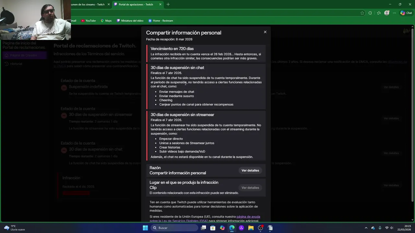
Task: Add this page to favorites star
Action: 362,13
